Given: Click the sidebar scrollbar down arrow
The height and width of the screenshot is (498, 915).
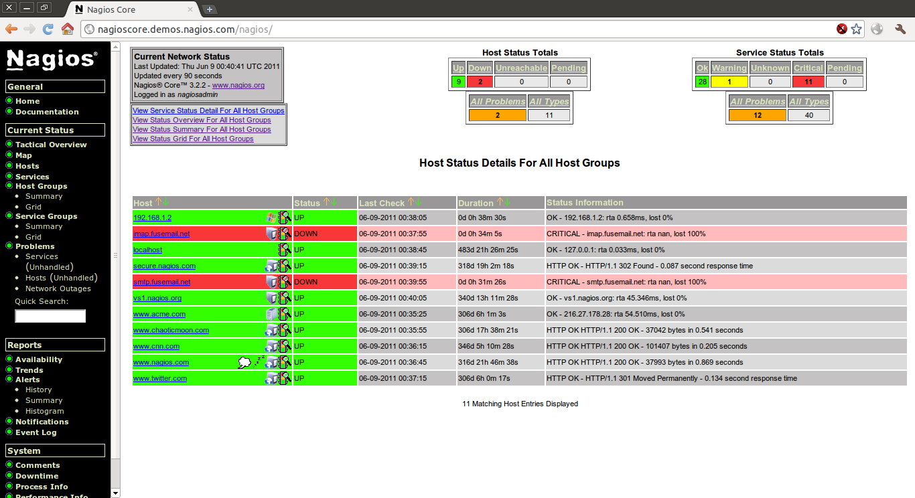Looking at the screenshot, I should point(116,493).
